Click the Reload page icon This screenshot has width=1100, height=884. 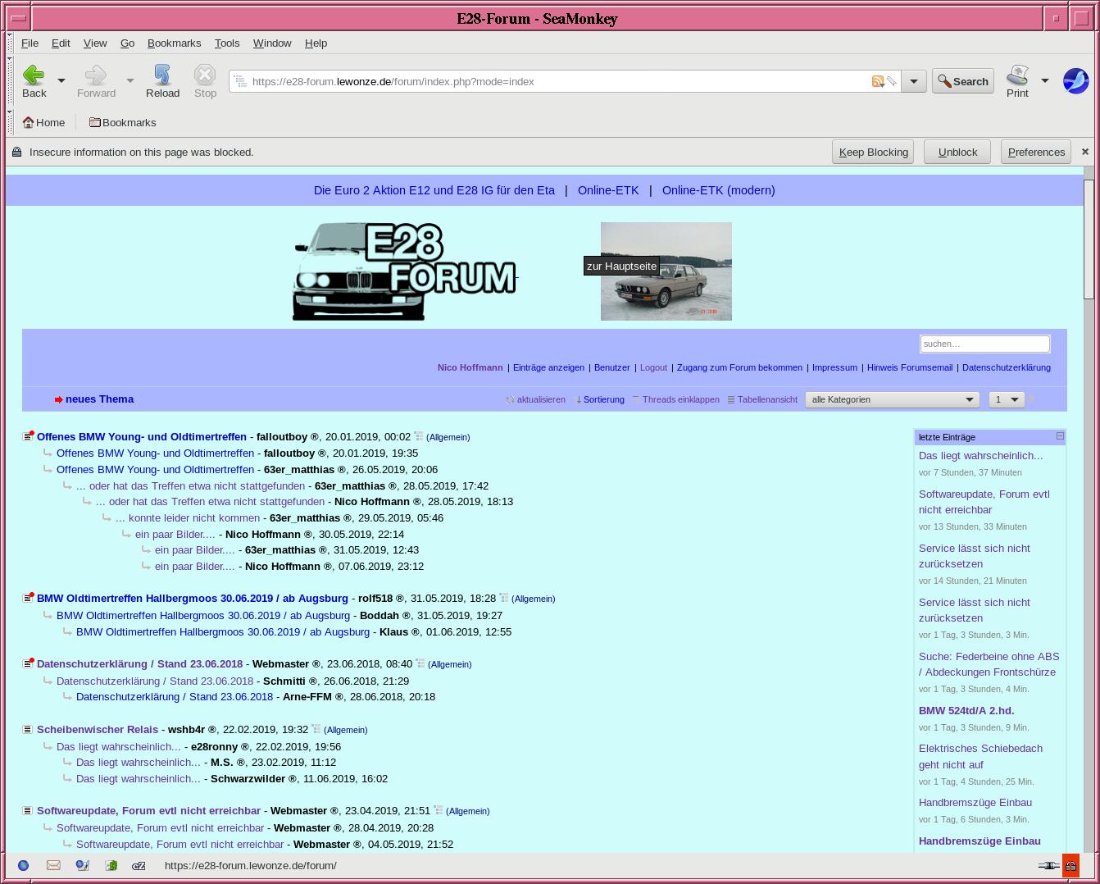[x=162, y=75]
